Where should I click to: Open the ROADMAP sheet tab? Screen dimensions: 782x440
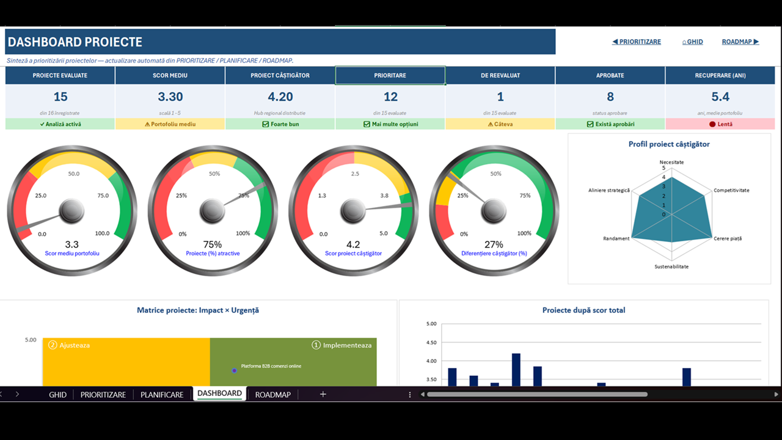273,394
